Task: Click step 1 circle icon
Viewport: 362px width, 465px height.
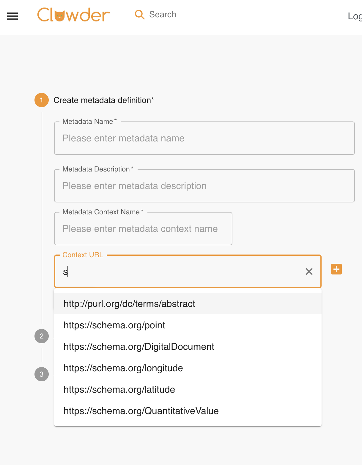Action: click(x=42, y=100)
